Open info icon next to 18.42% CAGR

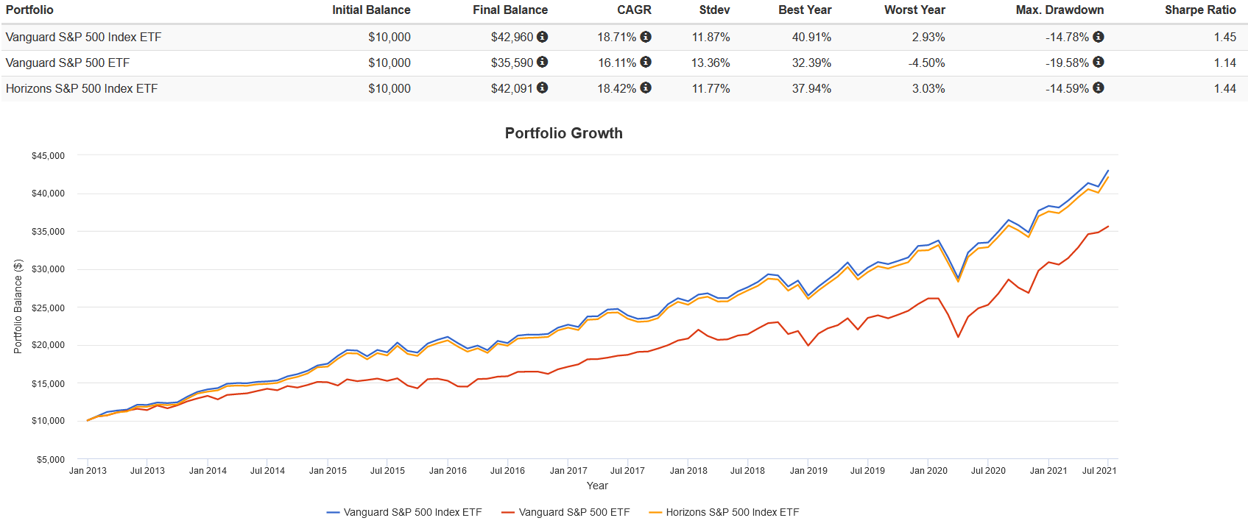point(646,88)
